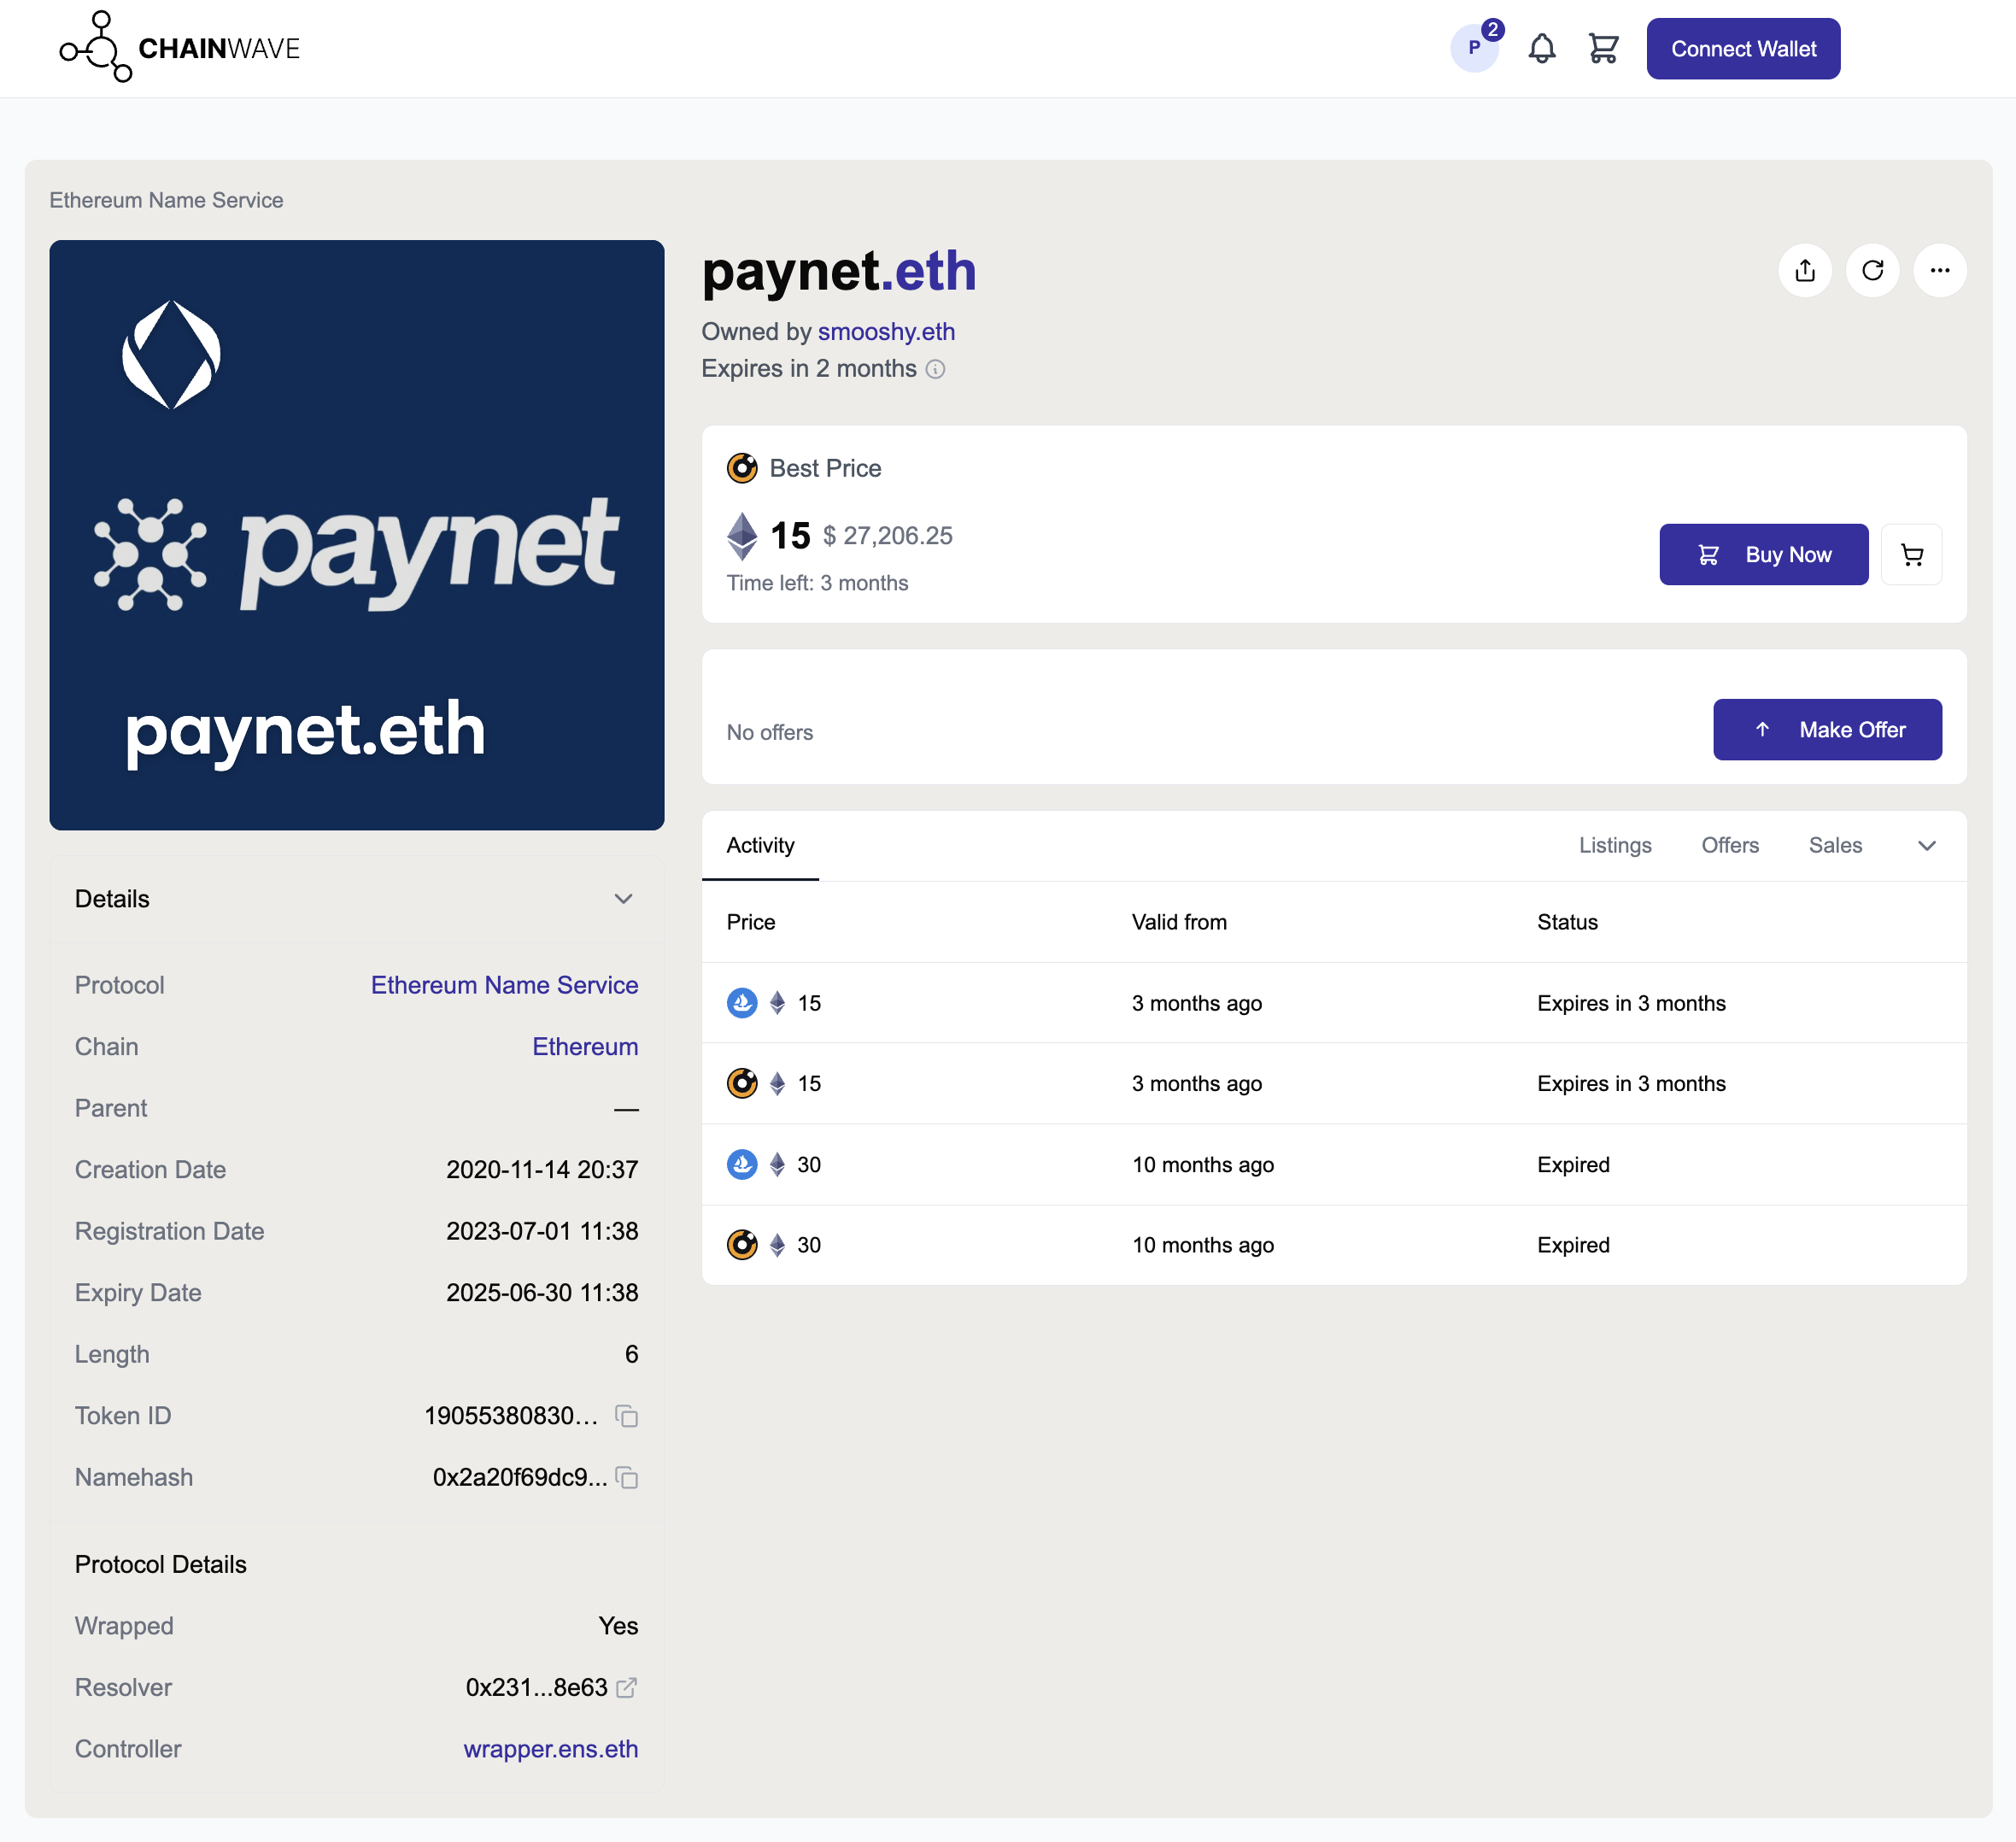Open the Ethereum chain link
This screenshot has height=1842, width=2016.
585,1046
